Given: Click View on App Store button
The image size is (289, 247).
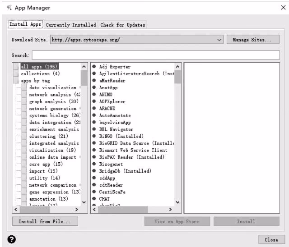Looking at the screenshot, I should 177,221.
